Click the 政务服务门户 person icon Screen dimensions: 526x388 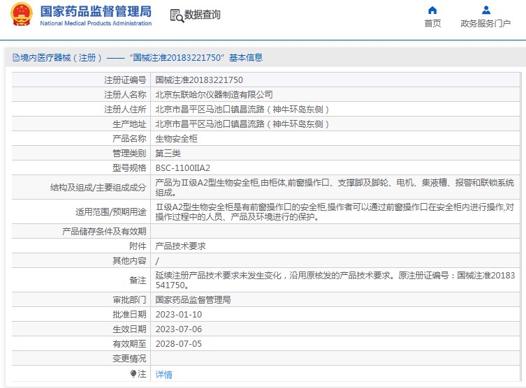tap(485, 10)
